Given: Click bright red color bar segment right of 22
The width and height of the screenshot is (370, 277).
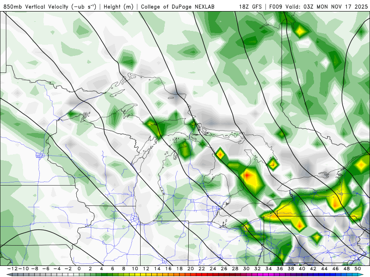Looking at the screenshot, I should [x=204, y=275].
